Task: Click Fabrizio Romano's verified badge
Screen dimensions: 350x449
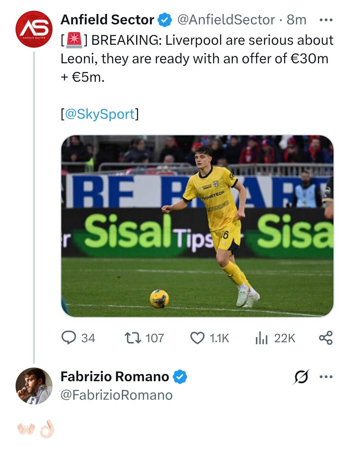Action: pyautogui.click(x=180, y=377)
